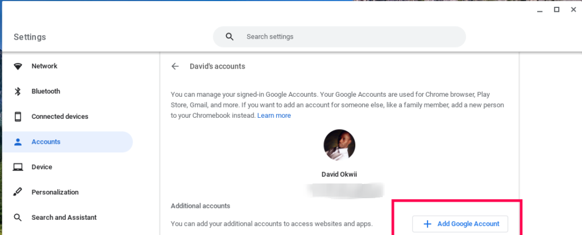Click the Connected devices phone icon
Viewport: 582px width, 235px height.
(18, 117)
